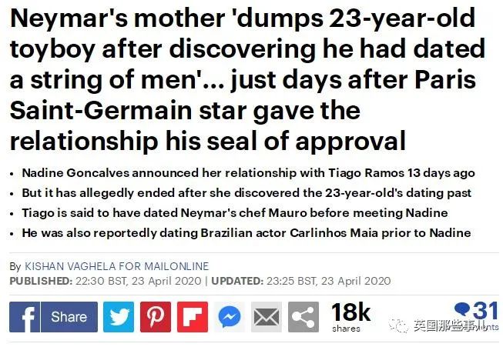Click the Facebook Share button label
The height and width of the screenshot is (347, 503).
(69, 316)
